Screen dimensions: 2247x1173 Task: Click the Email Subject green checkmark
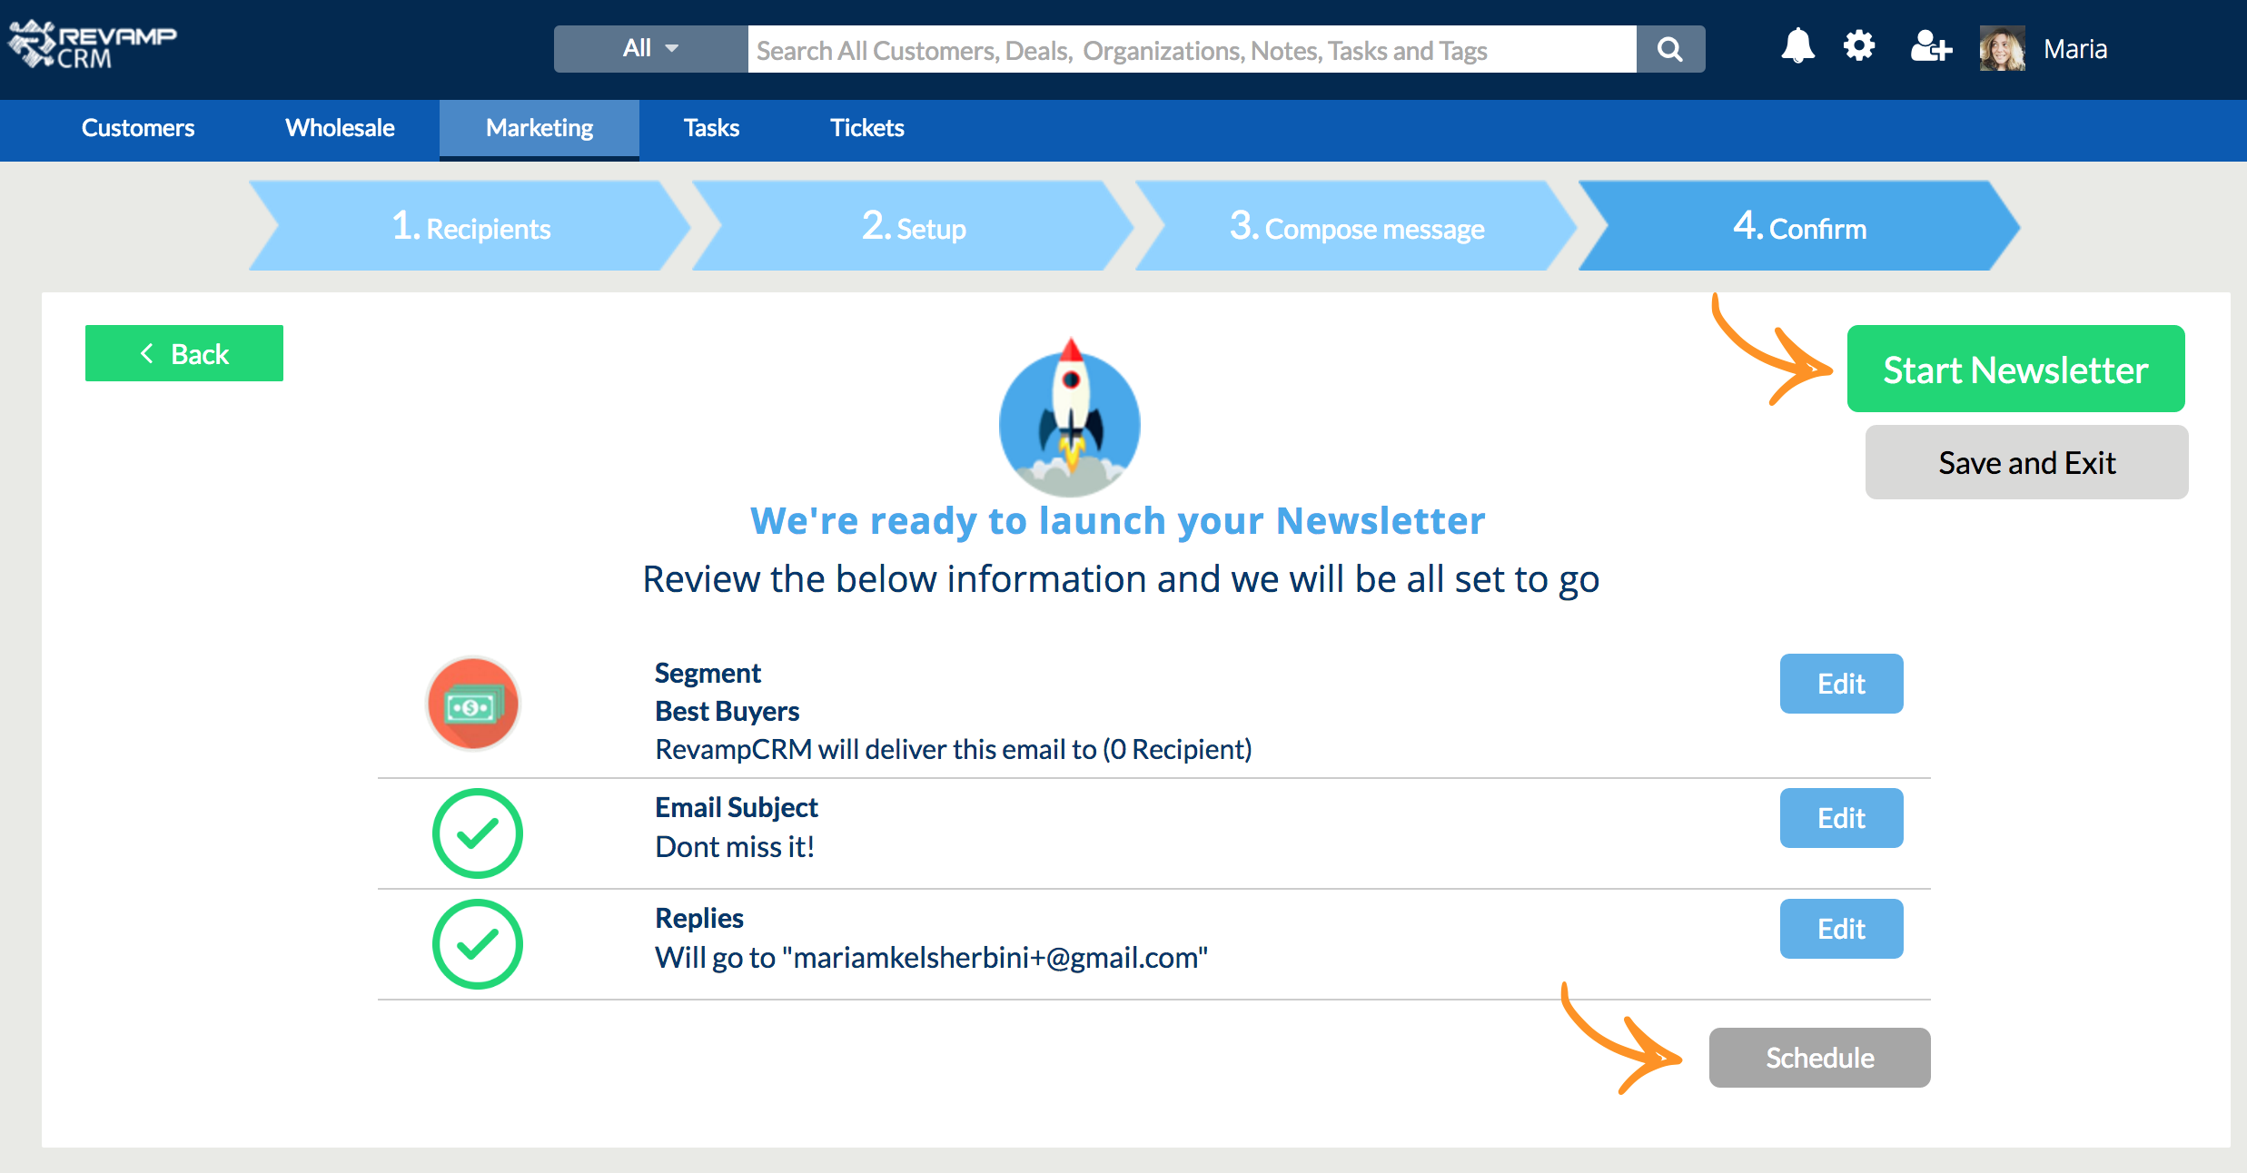click(x=477, y=833)
